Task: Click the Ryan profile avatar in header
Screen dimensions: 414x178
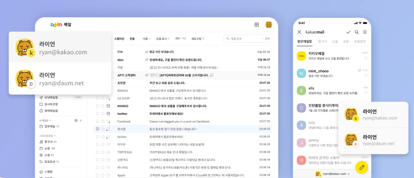Action: (268, 24)
